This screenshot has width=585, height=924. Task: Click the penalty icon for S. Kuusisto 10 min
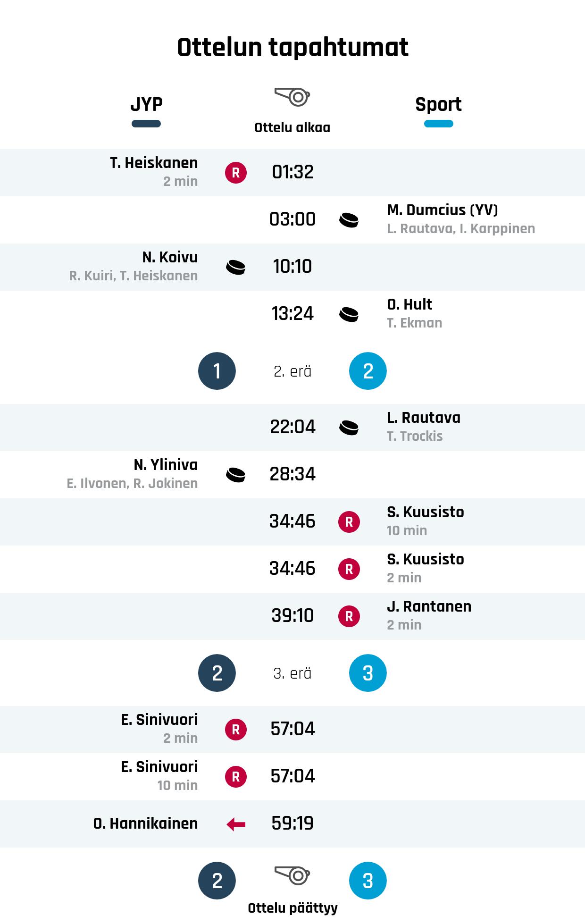click(349, 522)
